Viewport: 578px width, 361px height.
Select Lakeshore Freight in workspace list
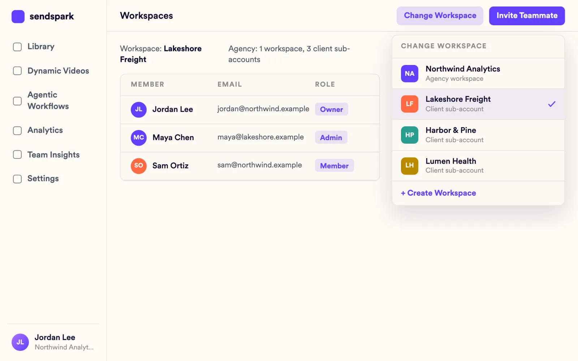click(478, 104)
